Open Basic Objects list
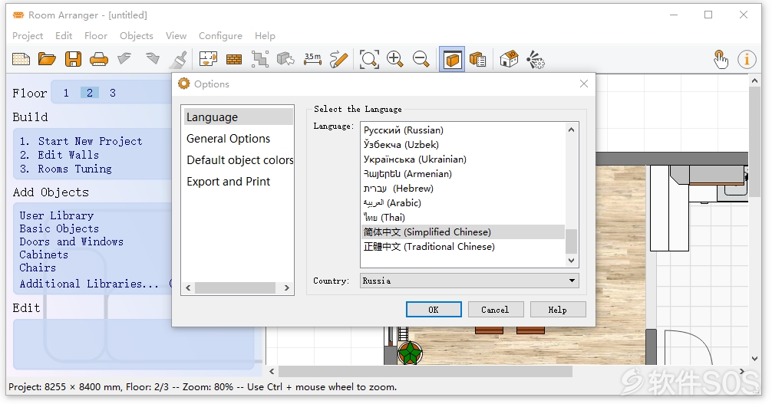This screenshot has width=772, height=404. pos(59,228)
